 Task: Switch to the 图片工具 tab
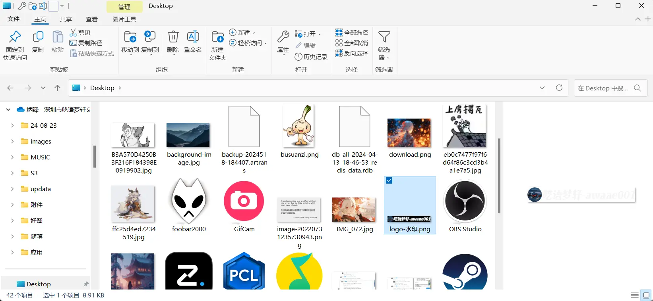pos(124,19)
